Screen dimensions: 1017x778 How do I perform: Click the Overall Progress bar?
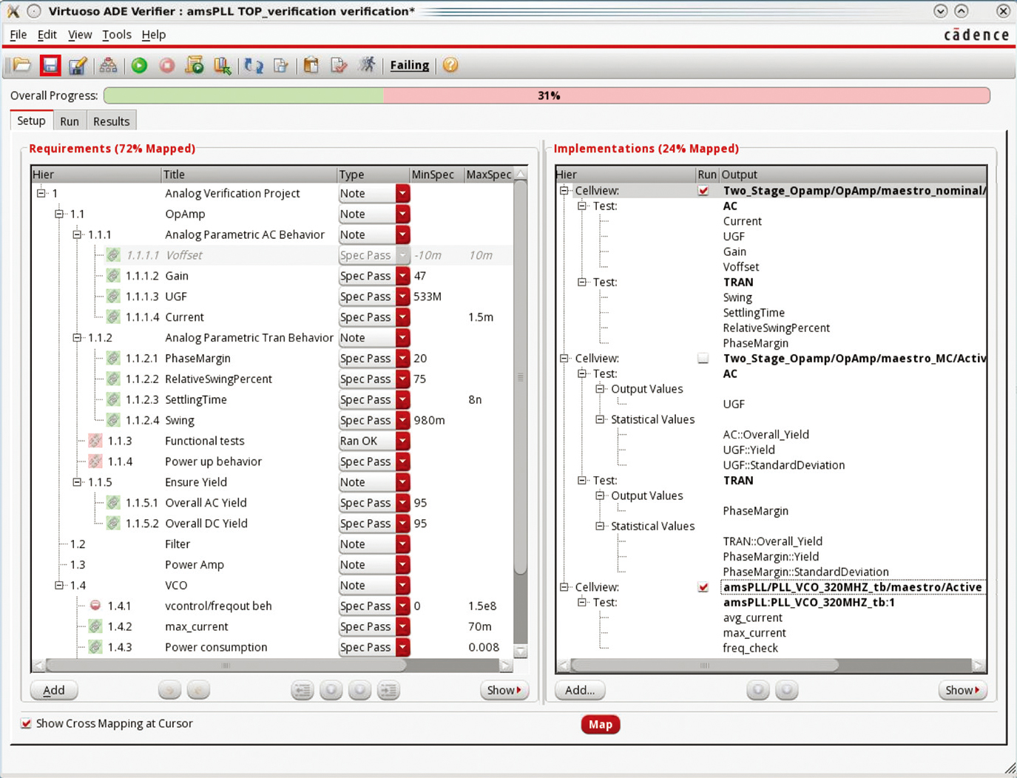tap(547, 95)
